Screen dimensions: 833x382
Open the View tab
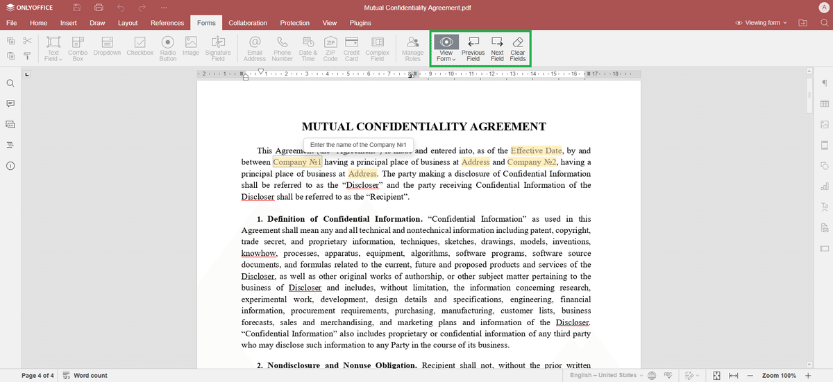330,23
